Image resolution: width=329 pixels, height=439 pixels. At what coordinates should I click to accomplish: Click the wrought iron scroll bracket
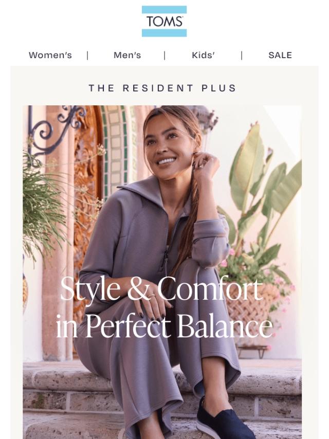[x=53, y=129]
